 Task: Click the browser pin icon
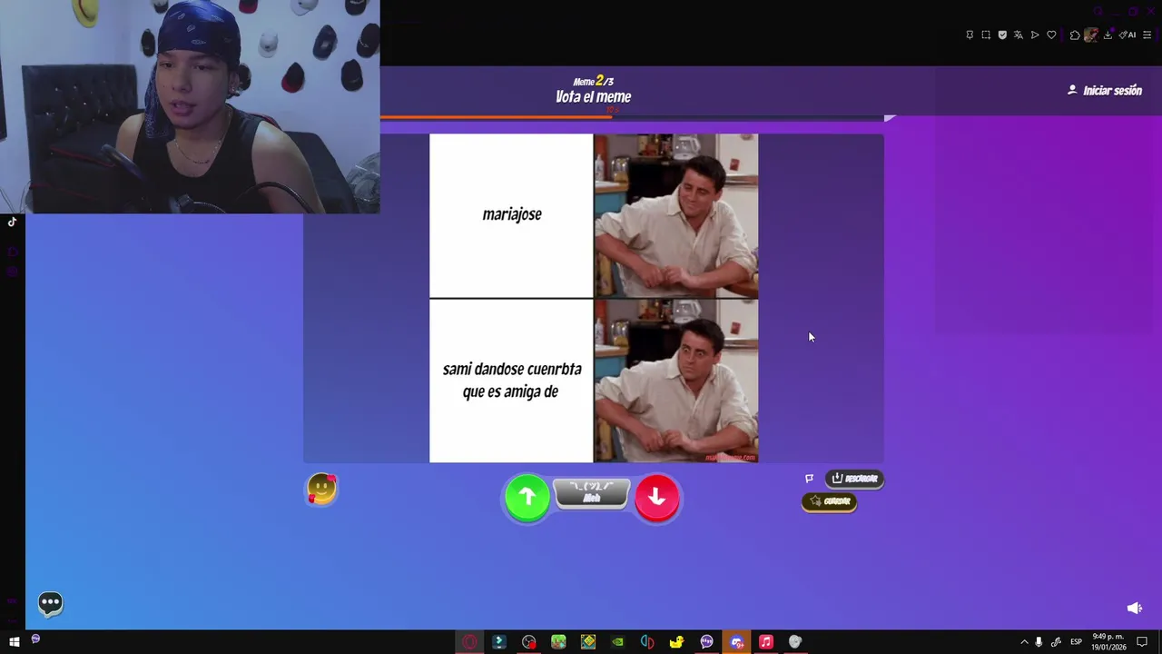coord(970,35)
